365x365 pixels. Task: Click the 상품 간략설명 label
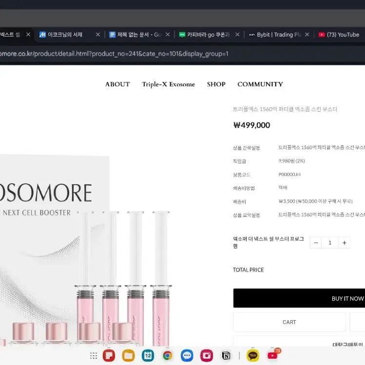click(x=246, y=148)
